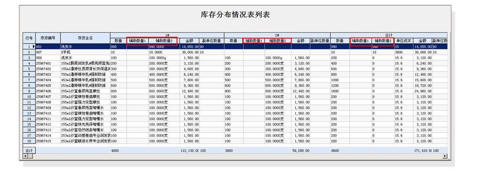Click the 存货全名 column header
The image size is (484, 175).
85,38
